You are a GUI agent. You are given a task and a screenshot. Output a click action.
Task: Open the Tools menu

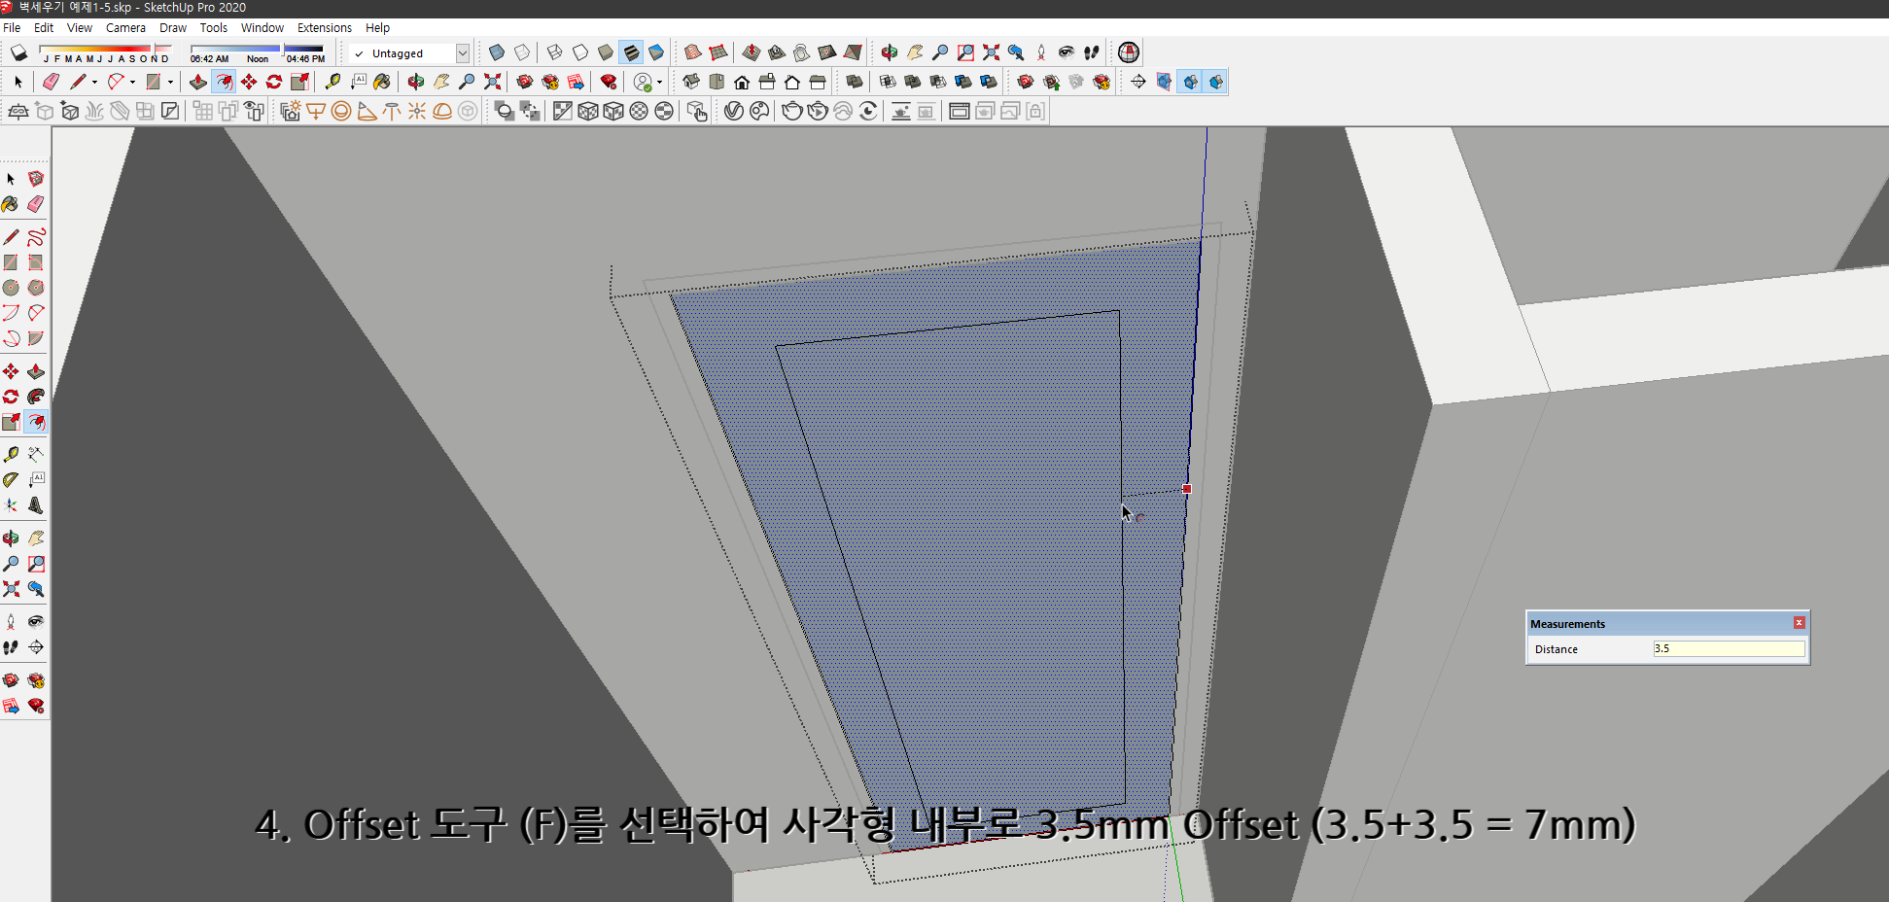click(214, 28)
